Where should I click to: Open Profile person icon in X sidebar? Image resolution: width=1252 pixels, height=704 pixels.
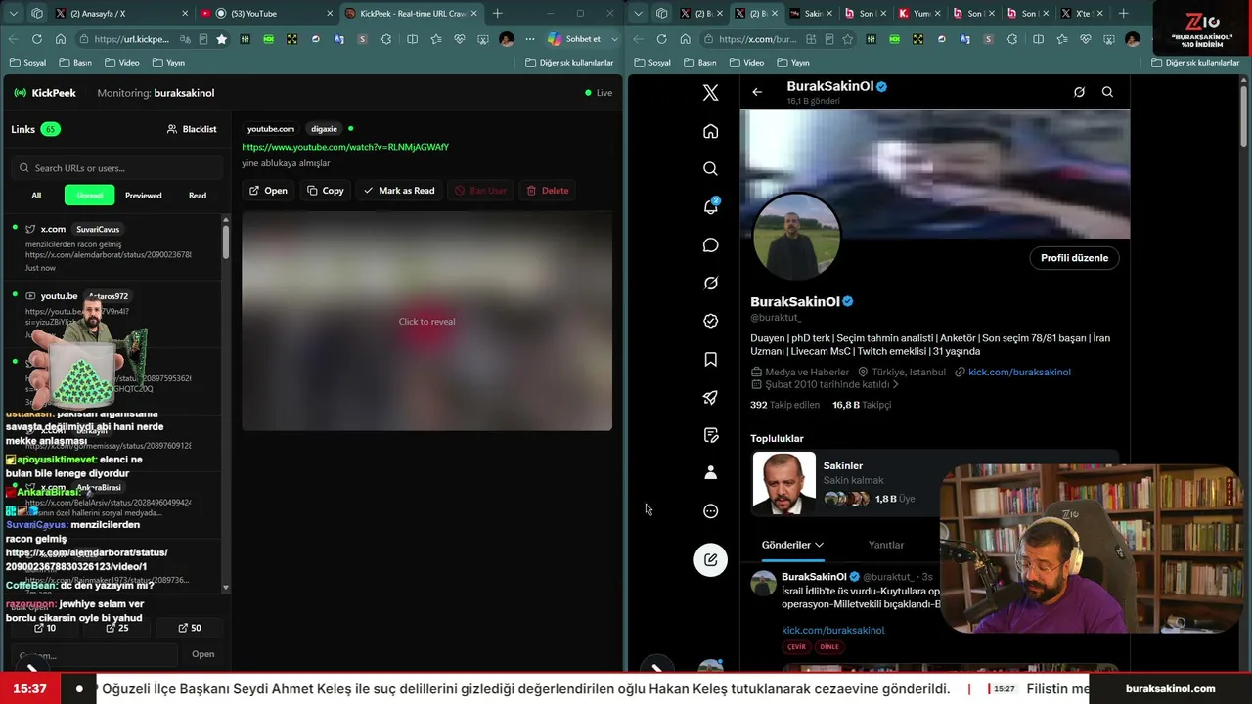point(711,473)
